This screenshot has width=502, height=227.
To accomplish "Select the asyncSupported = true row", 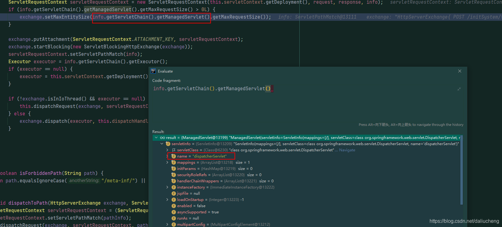I will 306,212.
